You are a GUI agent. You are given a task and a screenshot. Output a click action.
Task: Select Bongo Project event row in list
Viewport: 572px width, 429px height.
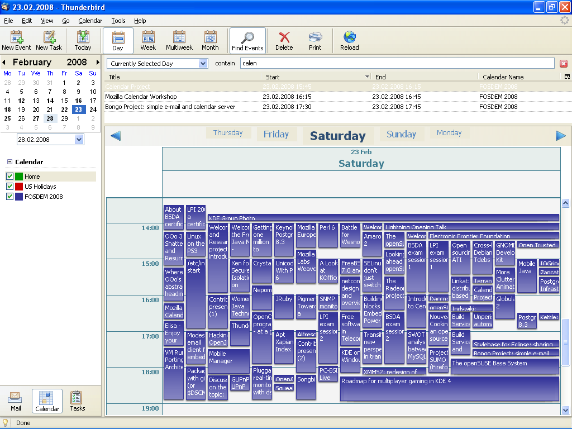[338, 107]
